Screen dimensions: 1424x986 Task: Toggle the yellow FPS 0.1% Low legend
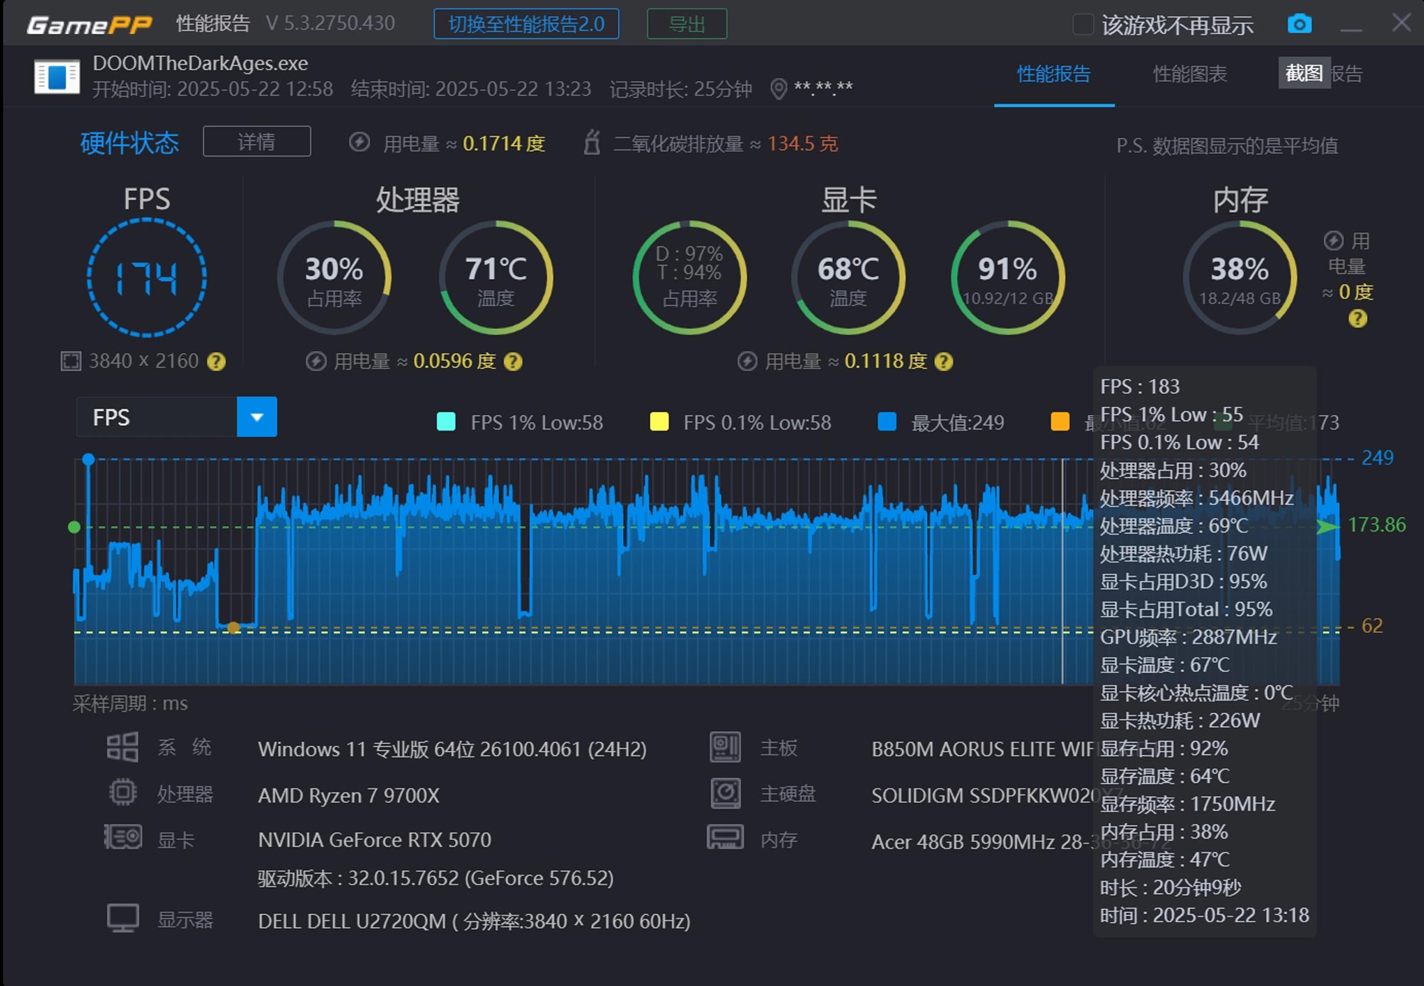click(x=659, y=421)
